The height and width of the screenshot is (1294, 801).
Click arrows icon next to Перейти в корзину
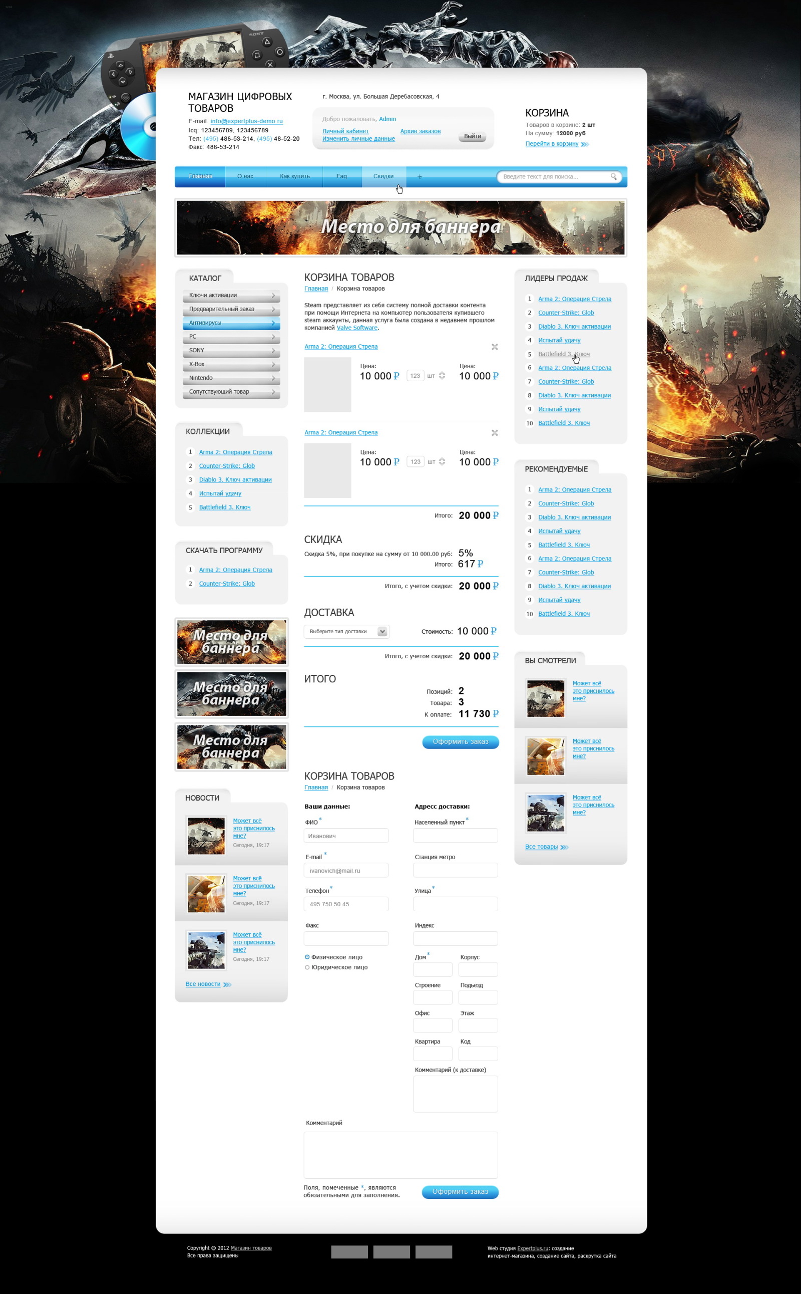pos(585,144)
